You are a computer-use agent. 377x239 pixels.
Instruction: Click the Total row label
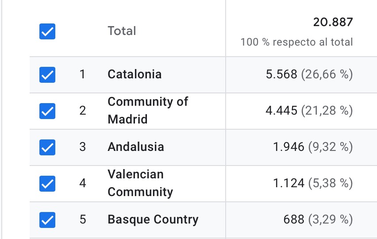click(x=122, y=31)
